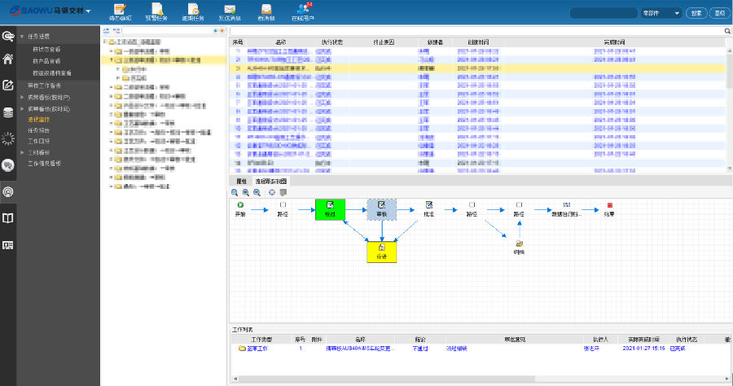The width and height of the screenshot is (733, 386).
Task: Click the database icon in left sidebar
Action: 9,112
